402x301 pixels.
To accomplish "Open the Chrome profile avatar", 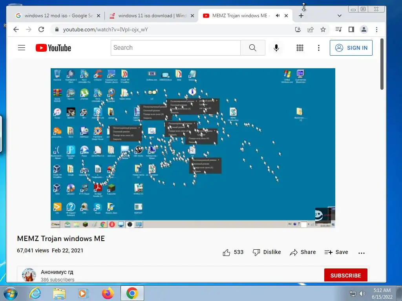I will click(364, 29).
